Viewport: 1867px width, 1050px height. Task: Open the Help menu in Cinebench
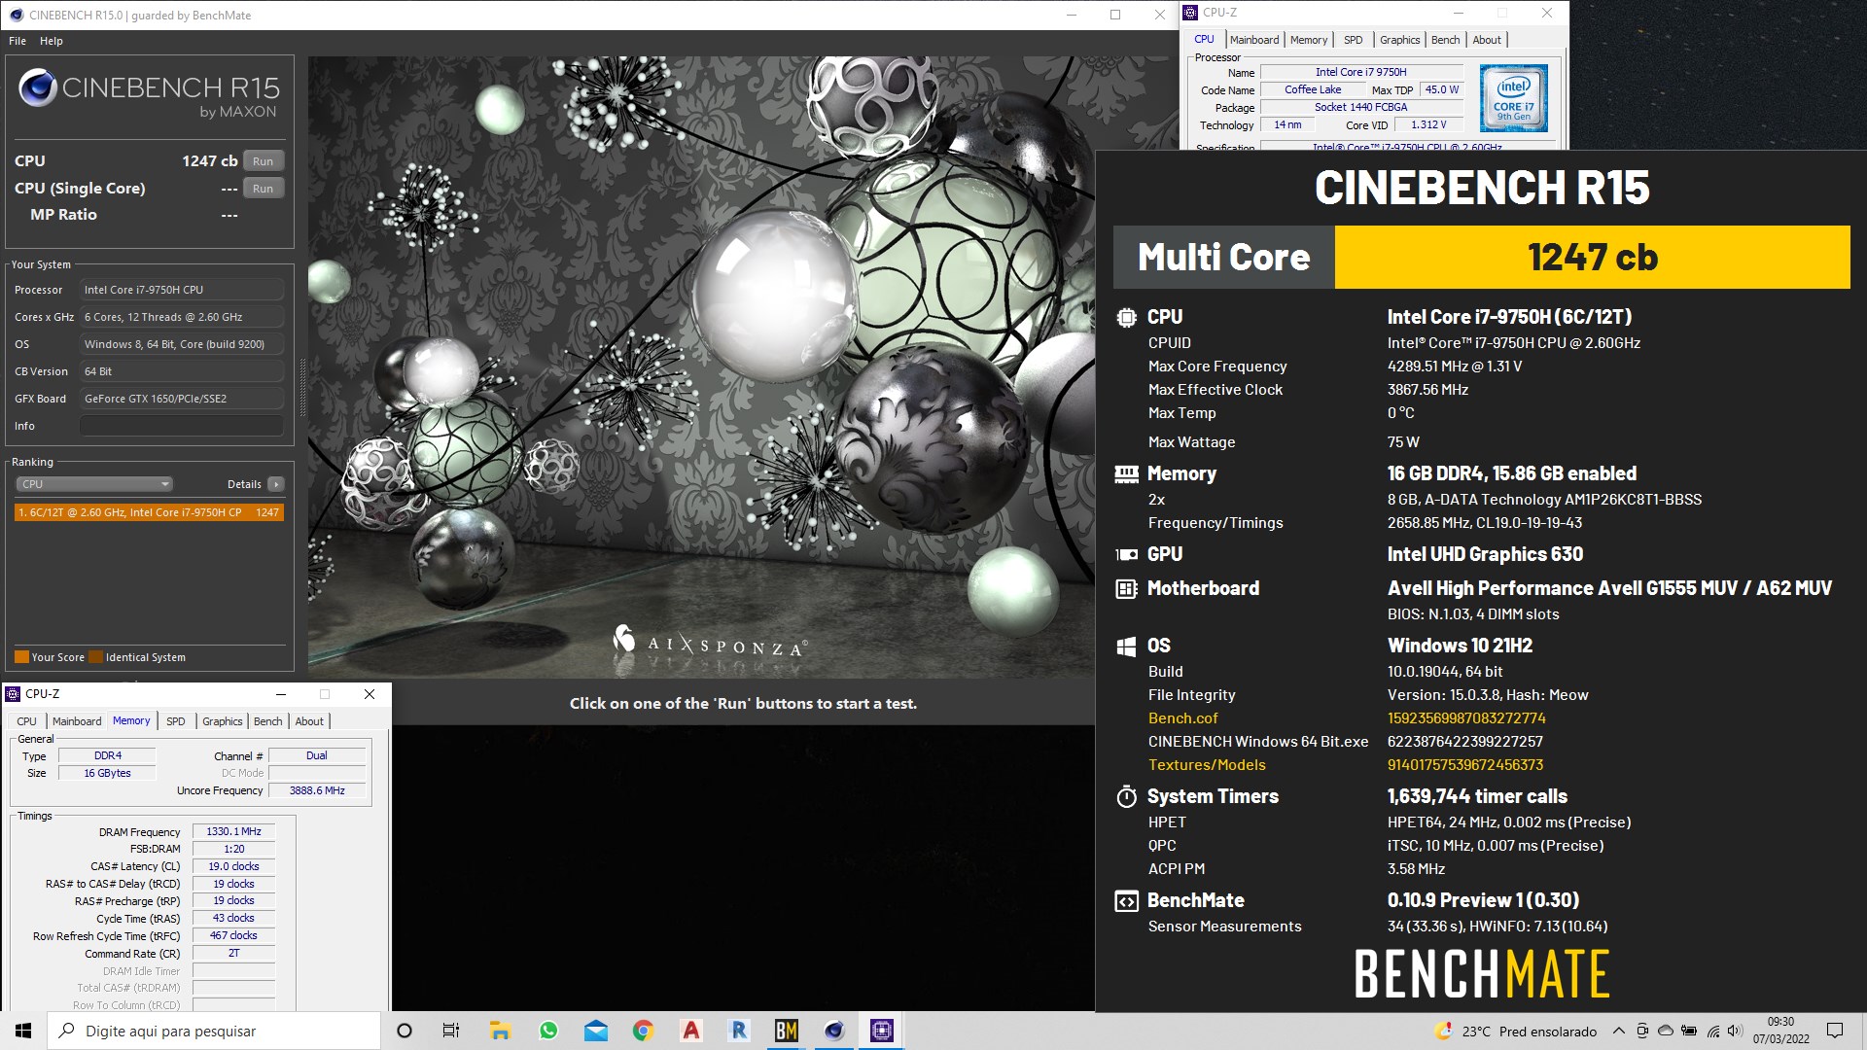tap(52, 41)
